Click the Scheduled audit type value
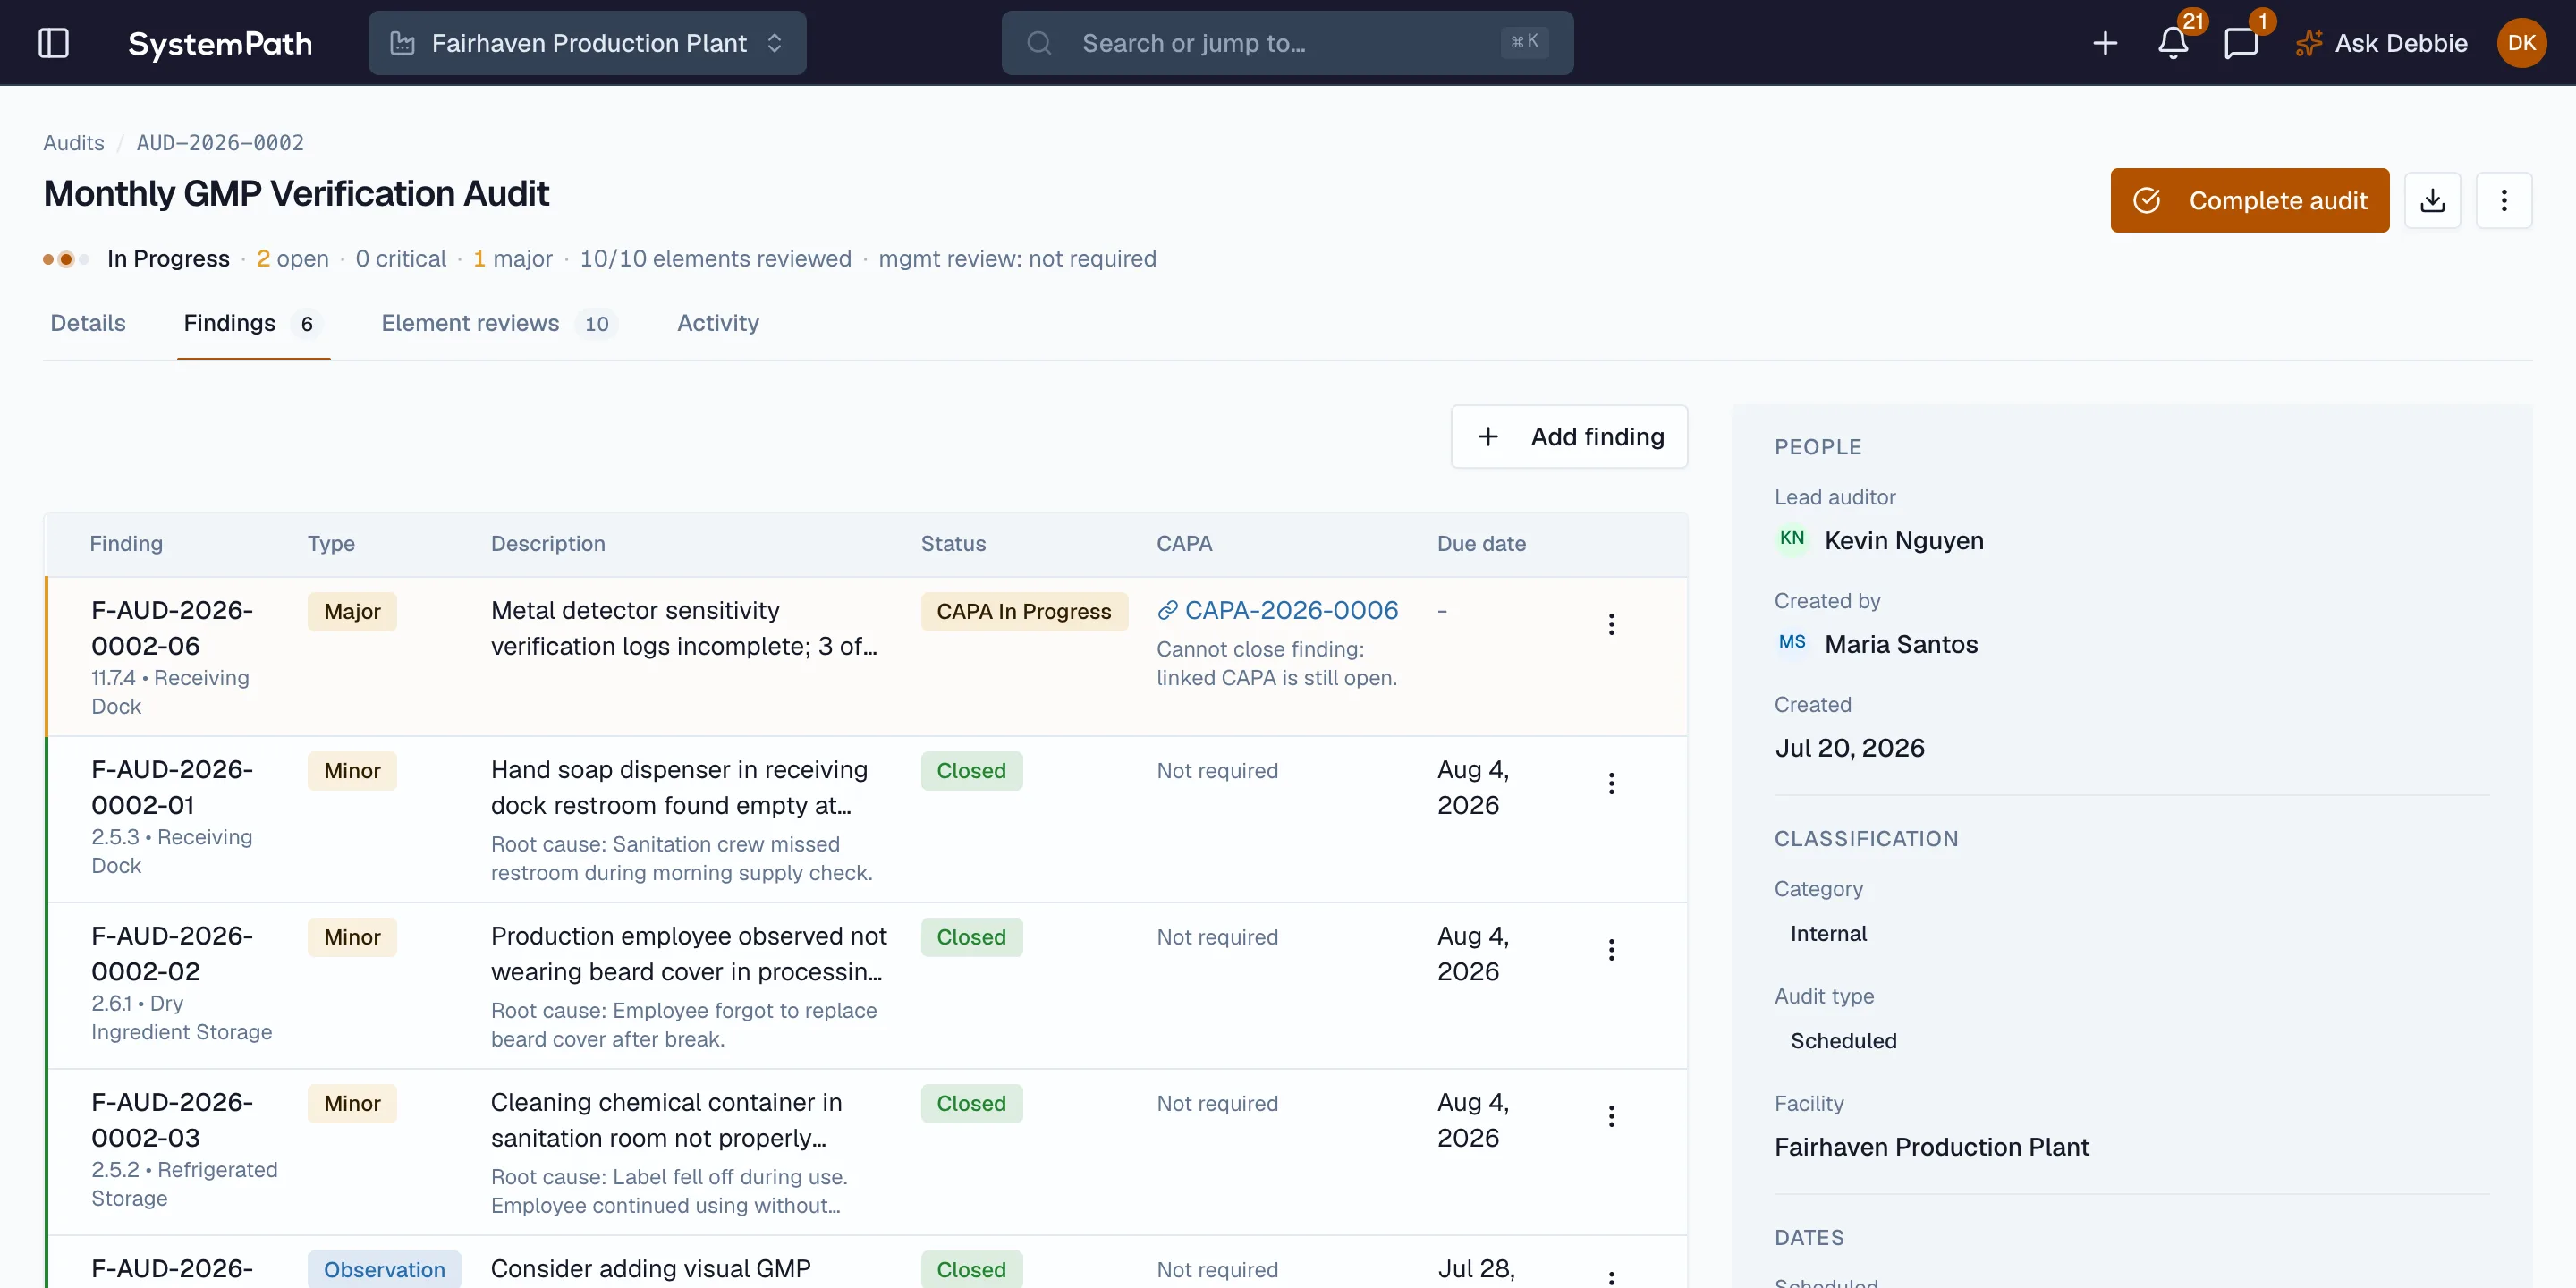The height and width of the screenshot is (1288, 2576). pyautogui.click(x=1843, y=1040)
